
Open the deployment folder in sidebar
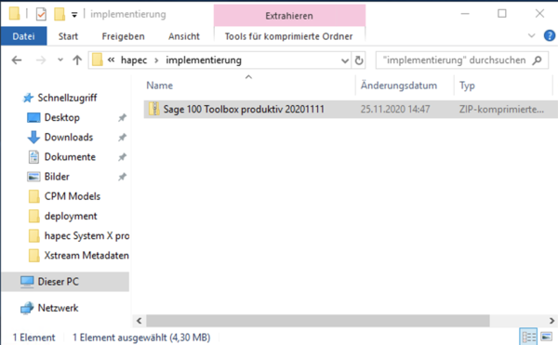(71, 217)
